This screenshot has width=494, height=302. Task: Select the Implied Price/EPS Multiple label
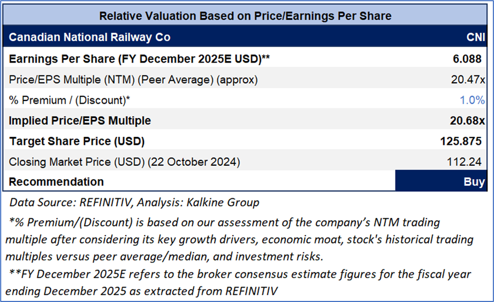click(80, 121)
